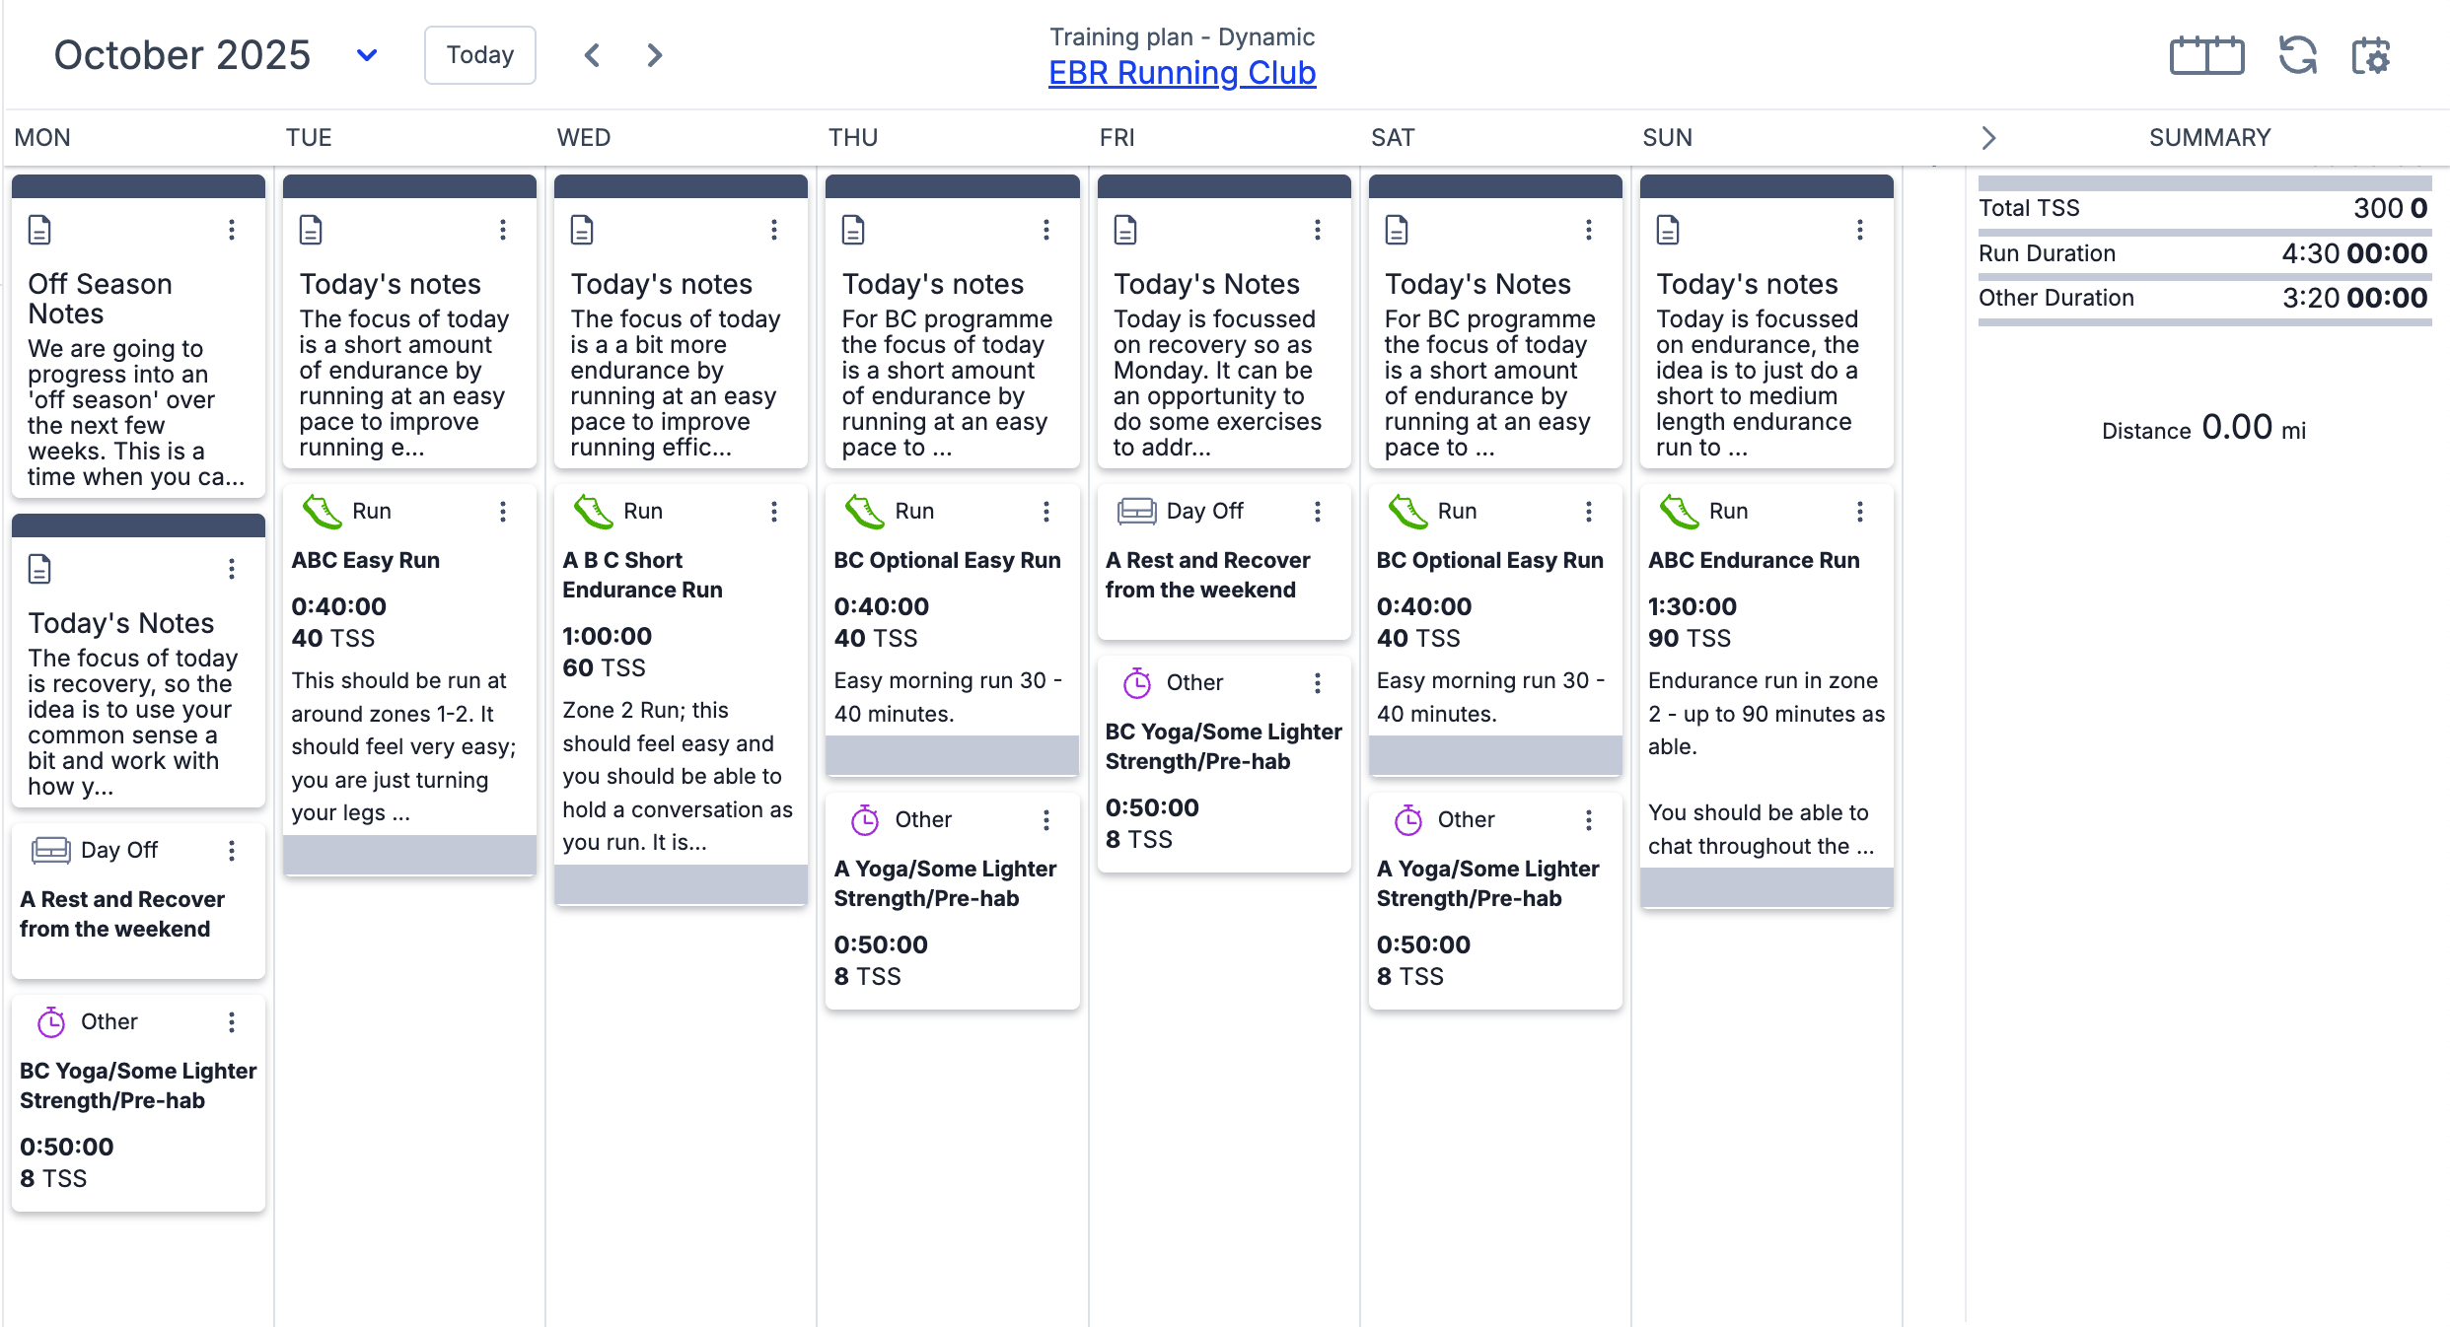The height and width of the screenshot is (1327, 2450).
Task: Go to the next week arrow
Action: [654, 55]
